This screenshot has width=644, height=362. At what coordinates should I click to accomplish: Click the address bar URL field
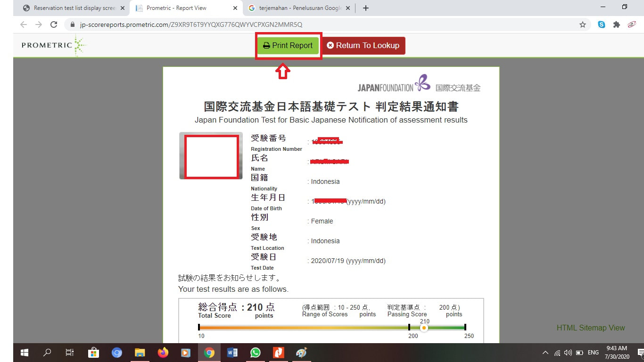click(x=325, y=25)
